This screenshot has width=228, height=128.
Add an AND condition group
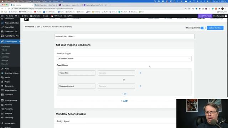click(124, 101)
